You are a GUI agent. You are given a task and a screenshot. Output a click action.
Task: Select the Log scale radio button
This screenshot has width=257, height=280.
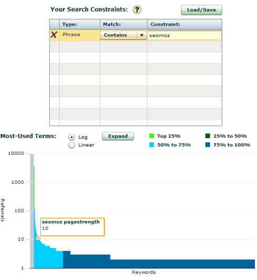[71, 137]
